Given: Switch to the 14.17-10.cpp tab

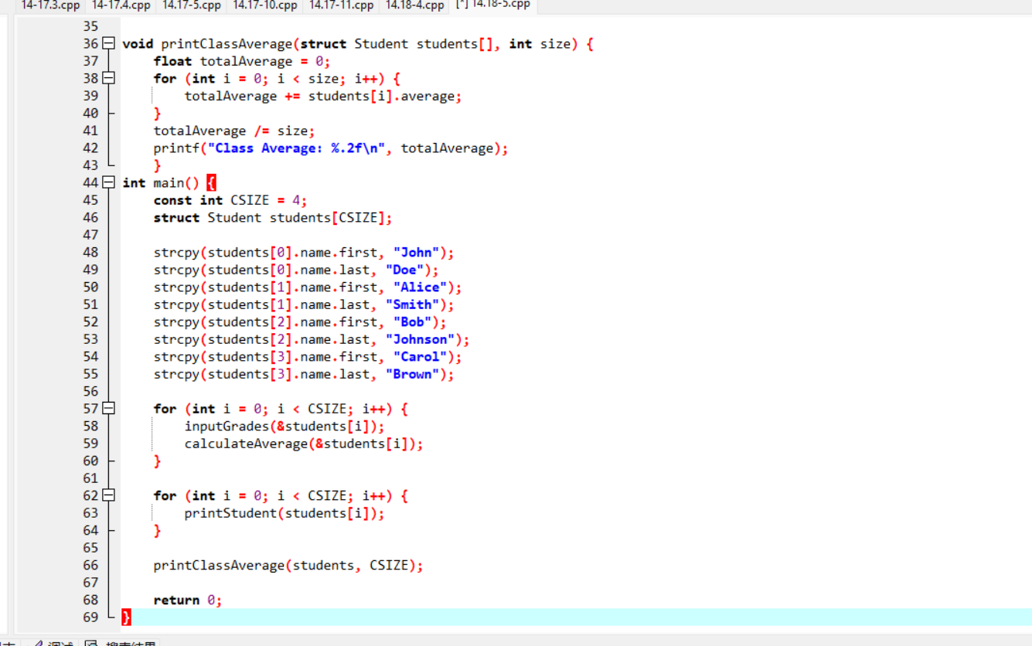Looking at the screenshot, I should click(264, 5).
